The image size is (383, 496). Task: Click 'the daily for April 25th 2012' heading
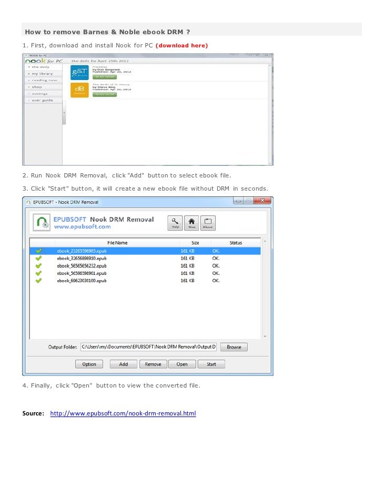(100, 61)
